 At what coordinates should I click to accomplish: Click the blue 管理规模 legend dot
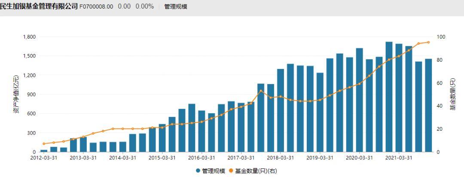point(198,171)
